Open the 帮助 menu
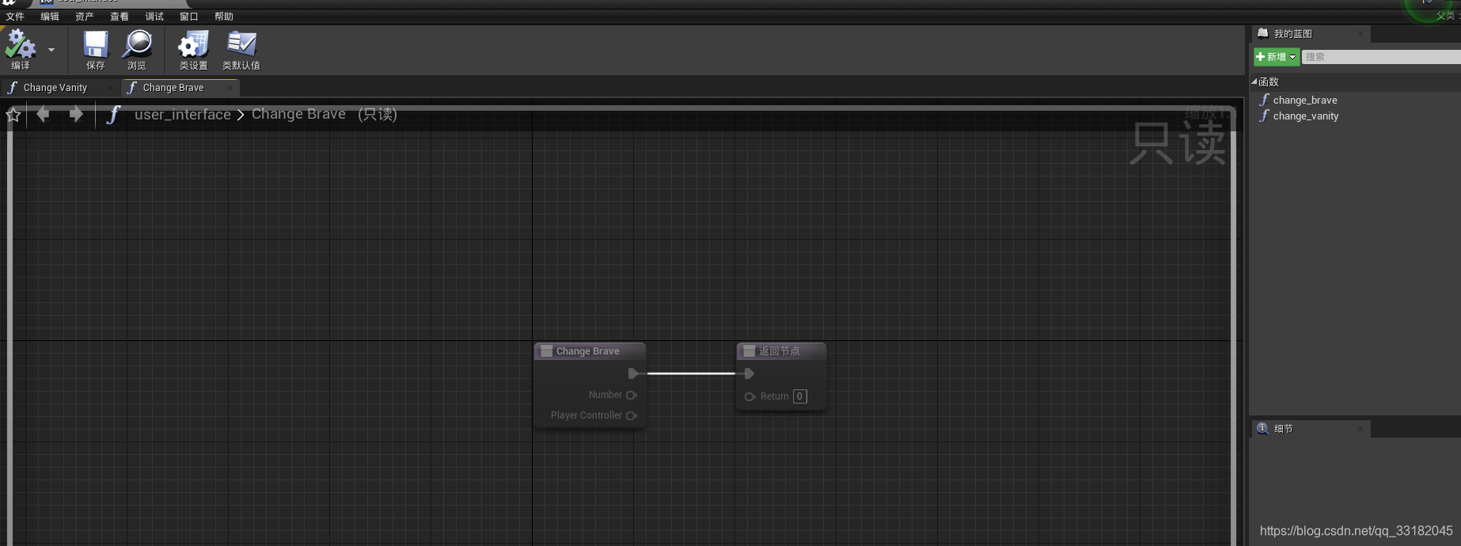Viewport: 1461px width, 546px height. click(224, 17)
